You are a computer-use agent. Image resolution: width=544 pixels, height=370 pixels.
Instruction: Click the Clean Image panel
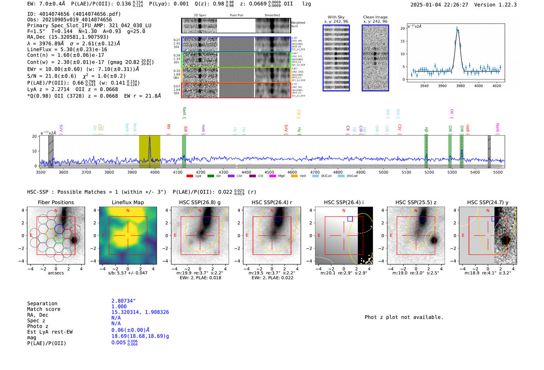(x=375, y=58)
